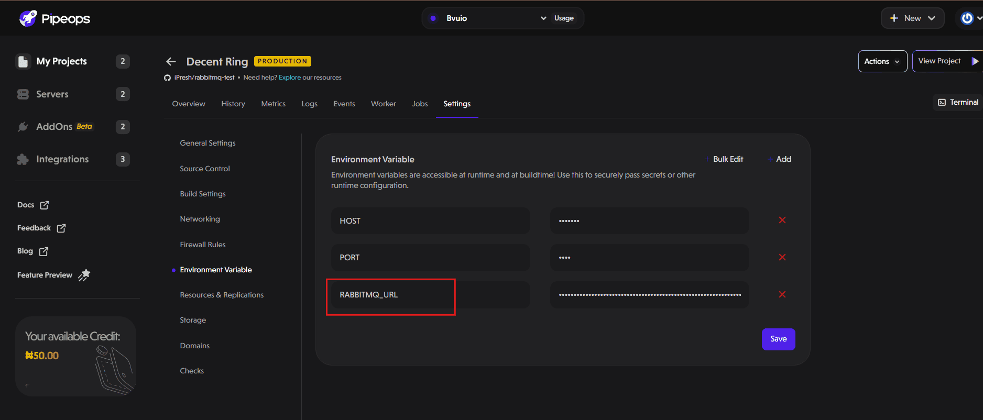Open My Projects in sidebar

click(x=61, y=61)
